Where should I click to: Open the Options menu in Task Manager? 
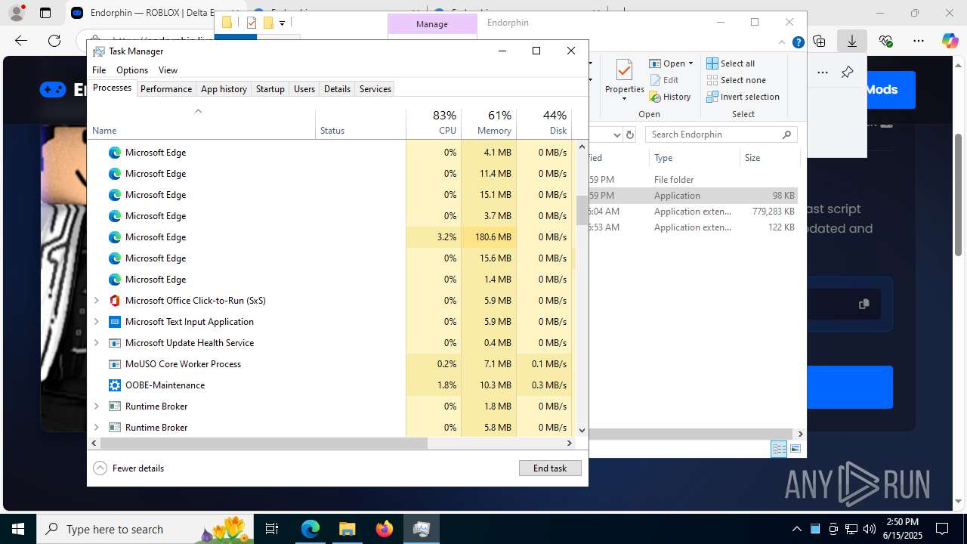[x=132, y=70]
